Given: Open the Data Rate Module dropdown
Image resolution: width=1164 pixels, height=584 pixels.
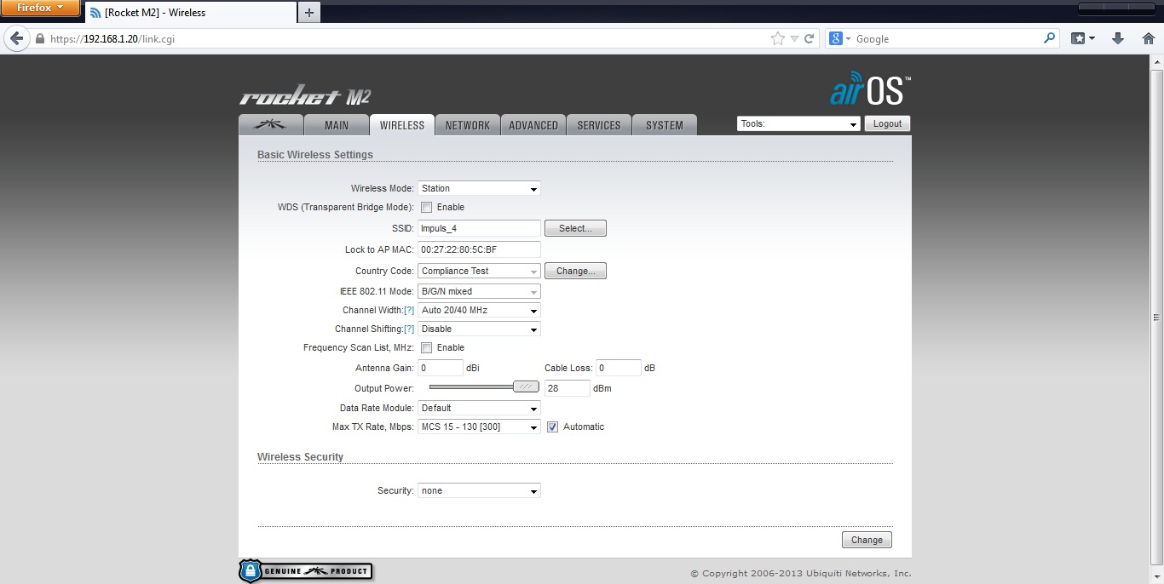Looking at the screenshot, I should pyautogui.click(x=479, y=408).
